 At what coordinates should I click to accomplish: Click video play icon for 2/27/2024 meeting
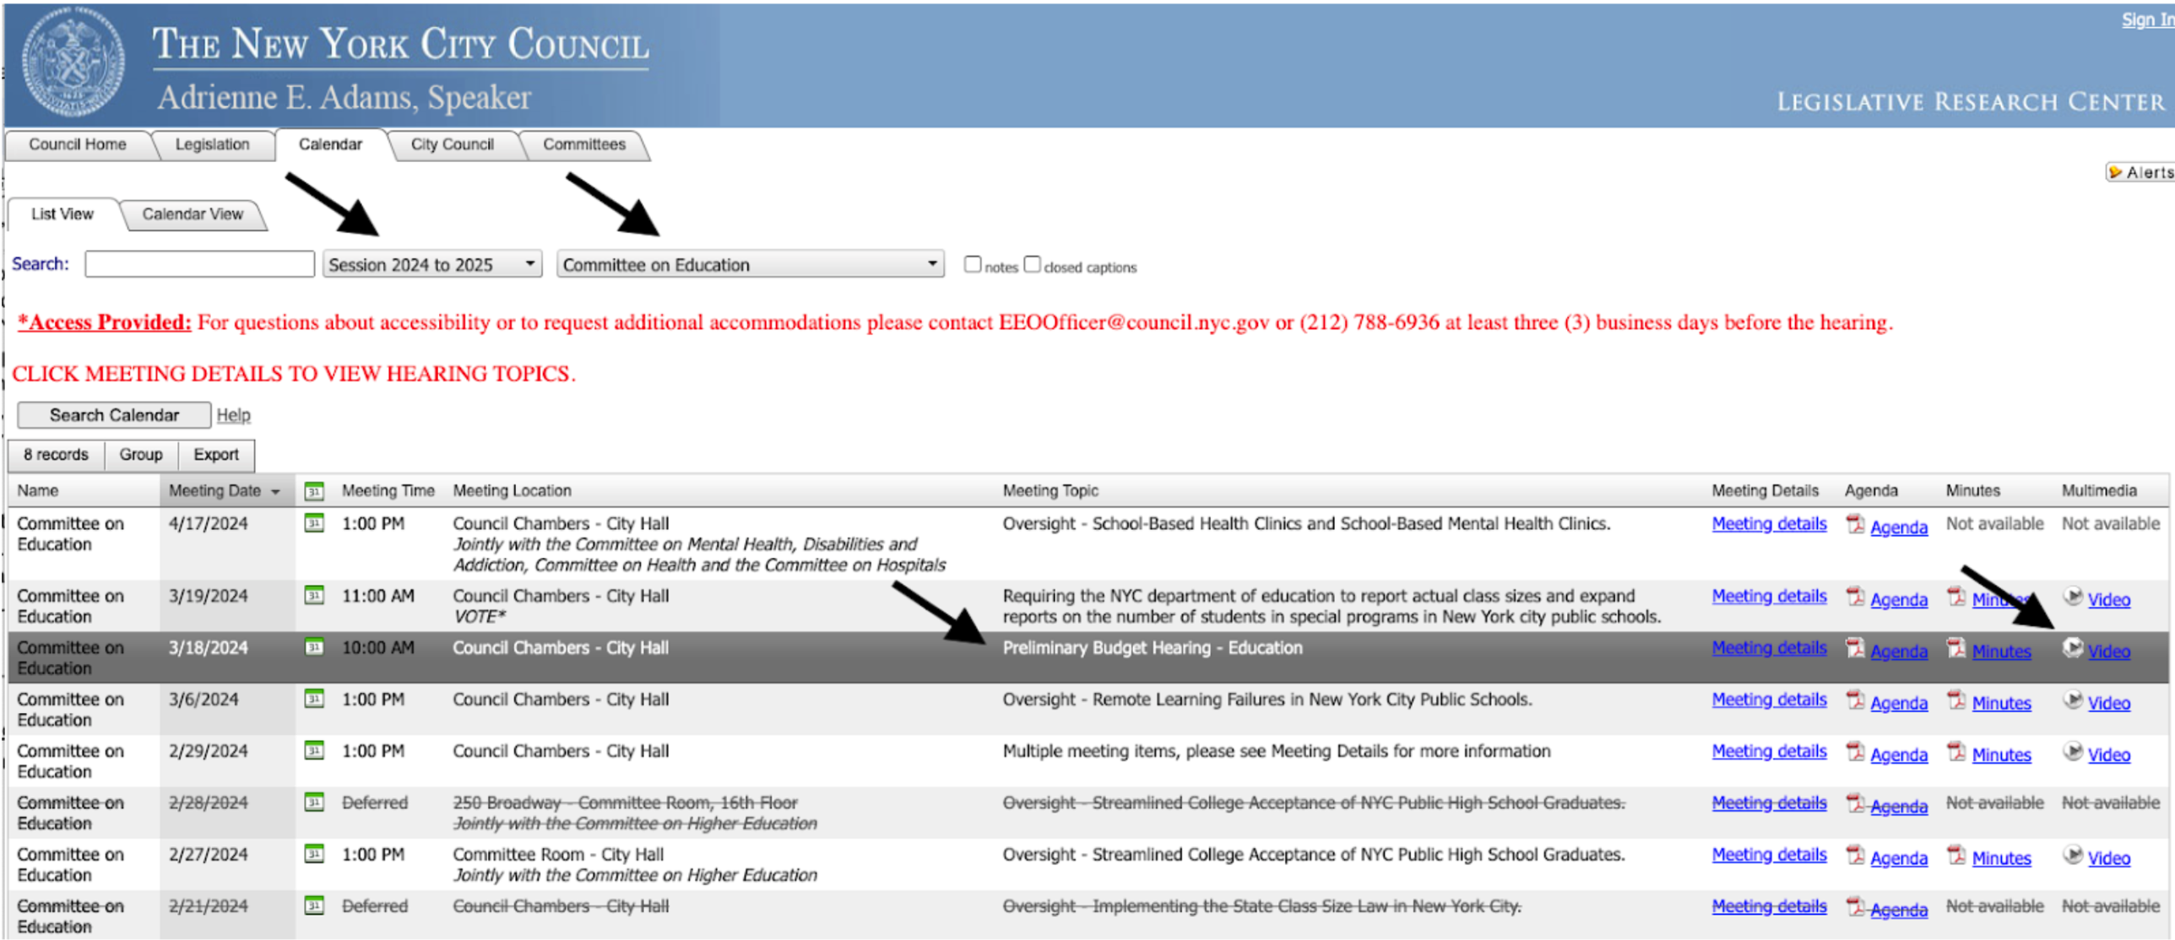click(x=2073, y=855)
